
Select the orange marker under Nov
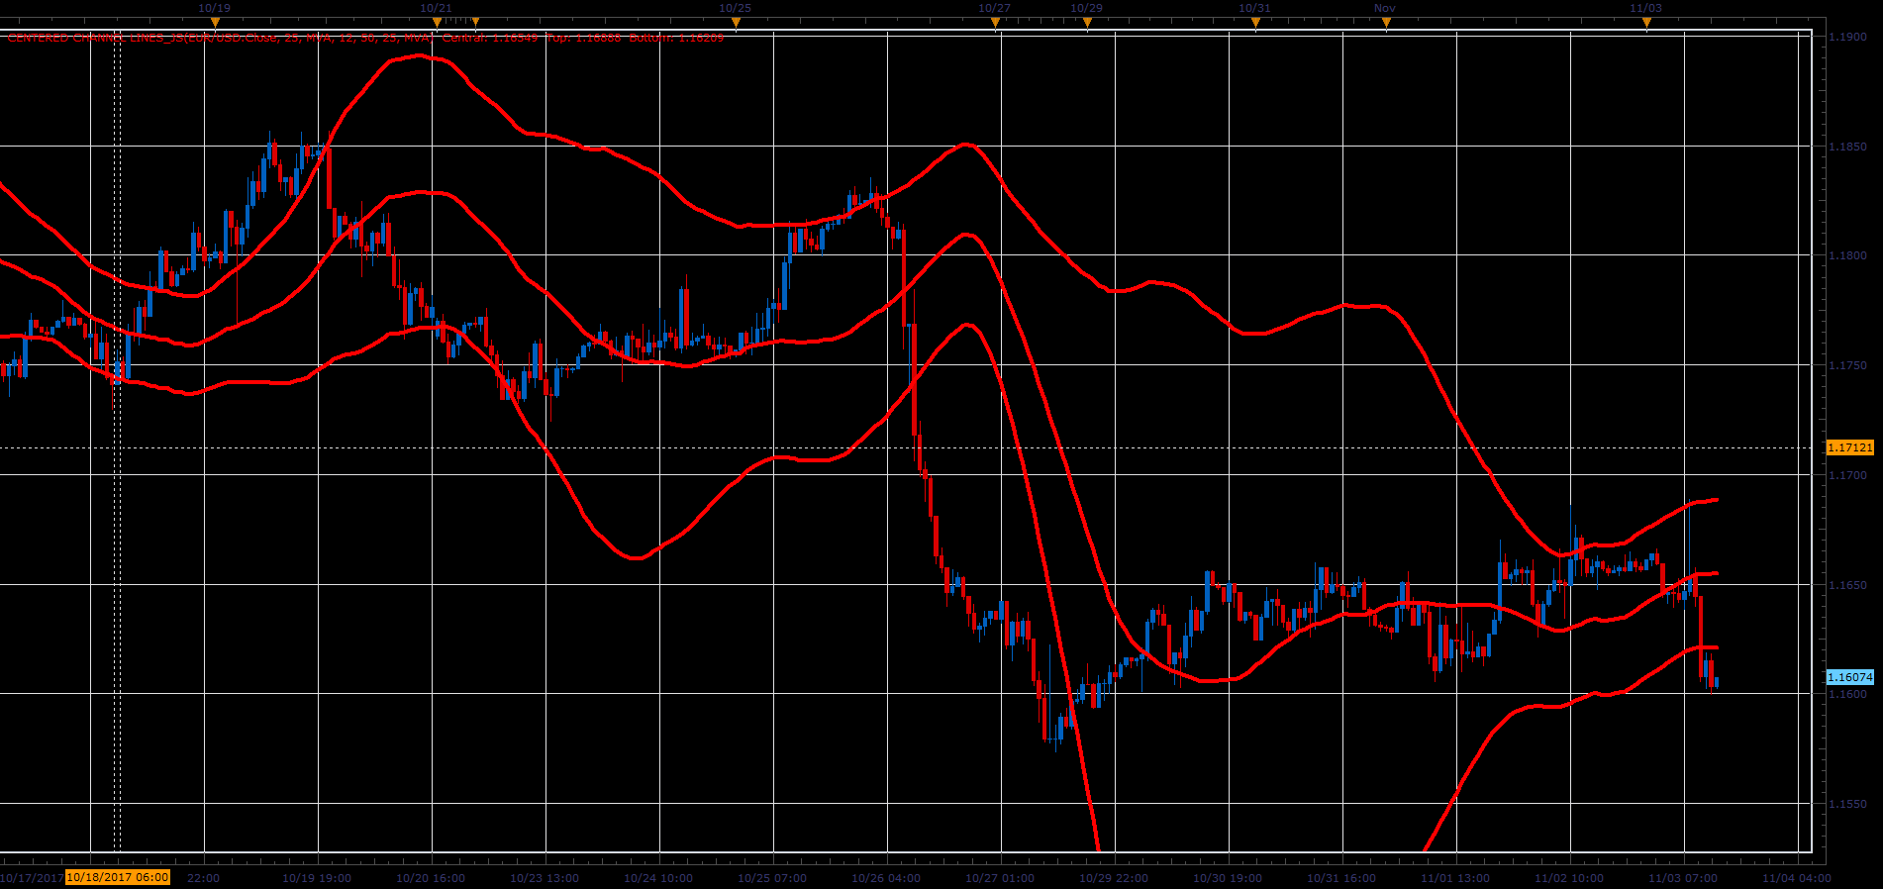tap(1385, 22)
